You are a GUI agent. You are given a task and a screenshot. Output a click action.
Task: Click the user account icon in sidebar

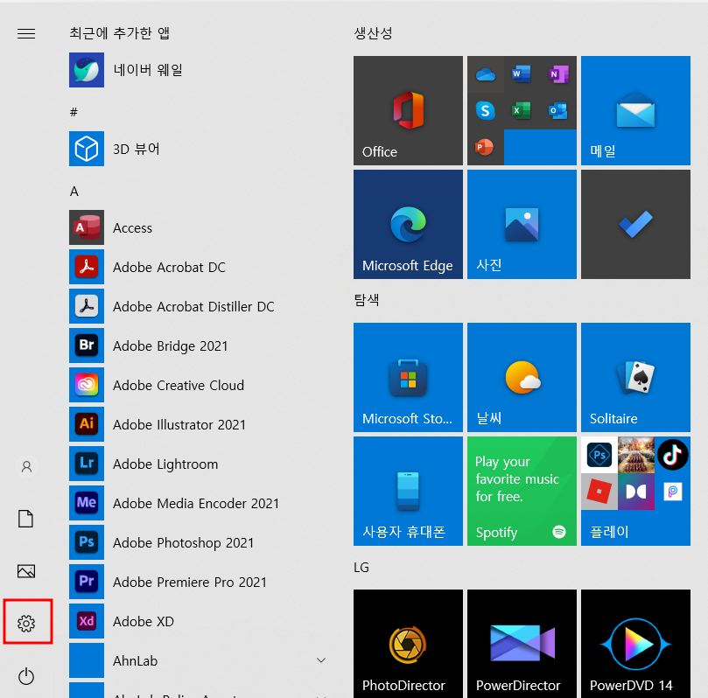[26, 466]
